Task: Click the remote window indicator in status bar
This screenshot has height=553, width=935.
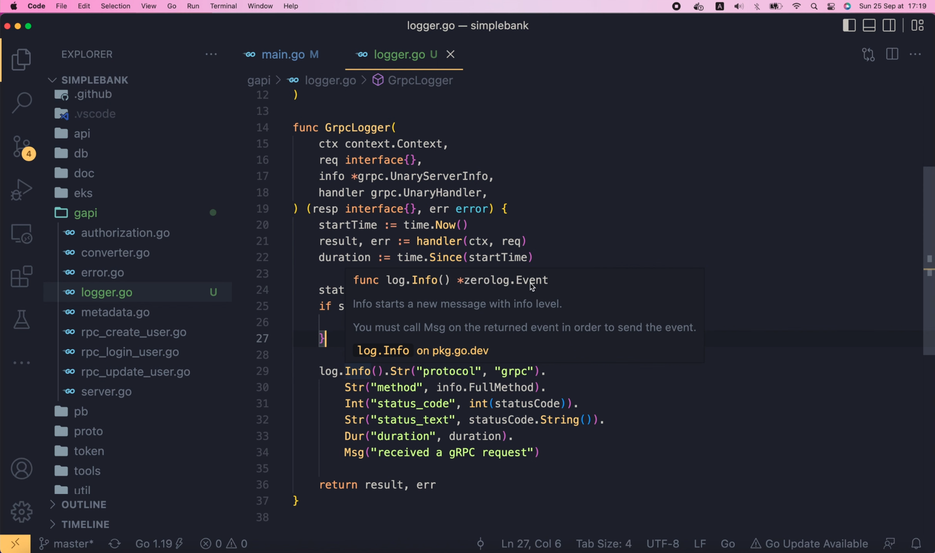Action: [15, 543]
